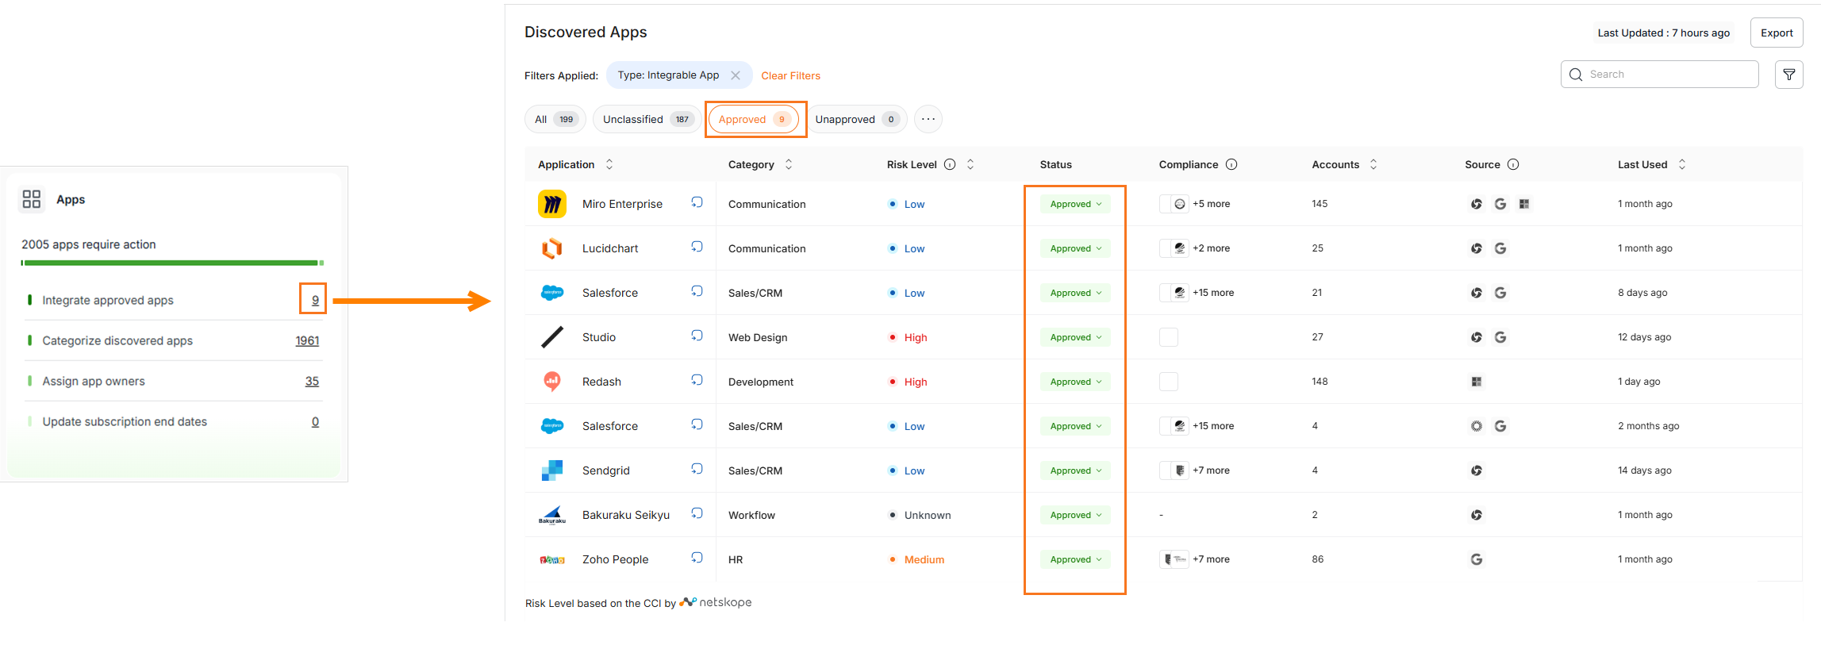1821x649 pixels.
Task: Open Approved status dropdown for Lucidchart
Action: coord(1075,248)
